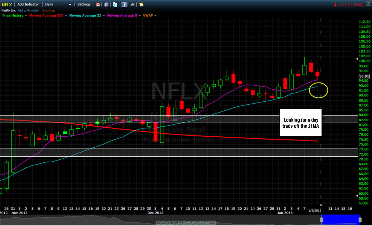Click the Jan 2013 axis label
This screenshot has height=226, width=372.
click(x=284, y=213)
